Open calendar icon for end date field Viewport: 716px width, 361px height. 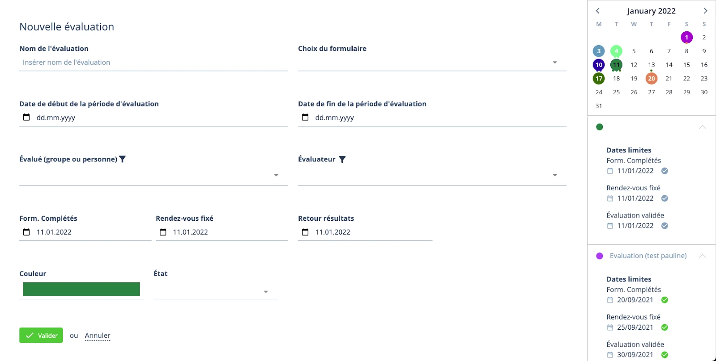click(x=305, y=118)
